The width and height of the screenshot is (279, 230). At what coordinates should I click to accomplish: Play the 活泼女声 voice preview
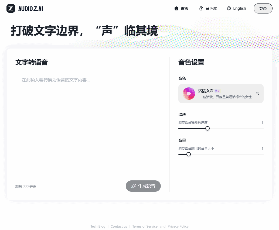tap(189, 94)
